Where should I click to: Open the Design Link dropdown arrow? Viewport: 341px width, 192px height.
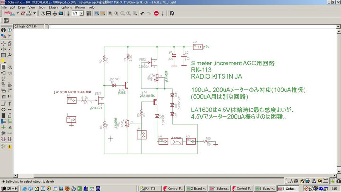point(17,13)
